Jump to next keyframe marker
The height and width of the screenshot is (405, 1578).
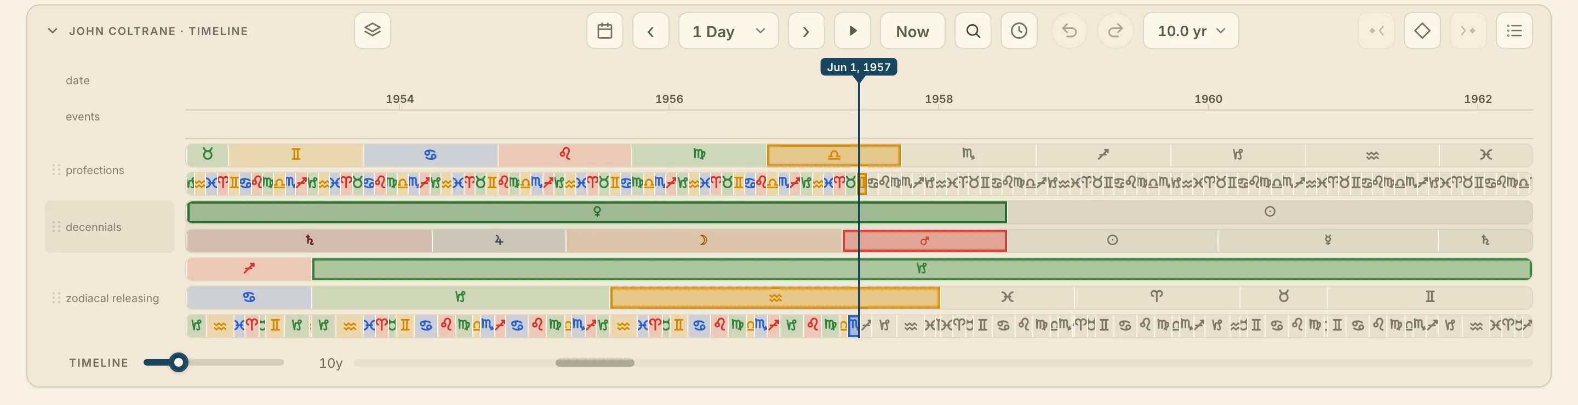(x=1468, y=31)
